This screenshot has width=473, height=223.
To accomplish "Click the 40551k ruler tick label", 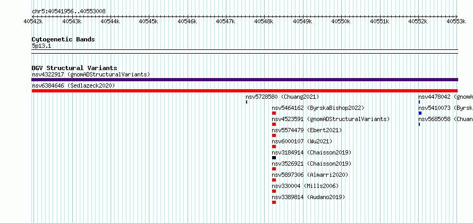I will [x=379, y=21].
